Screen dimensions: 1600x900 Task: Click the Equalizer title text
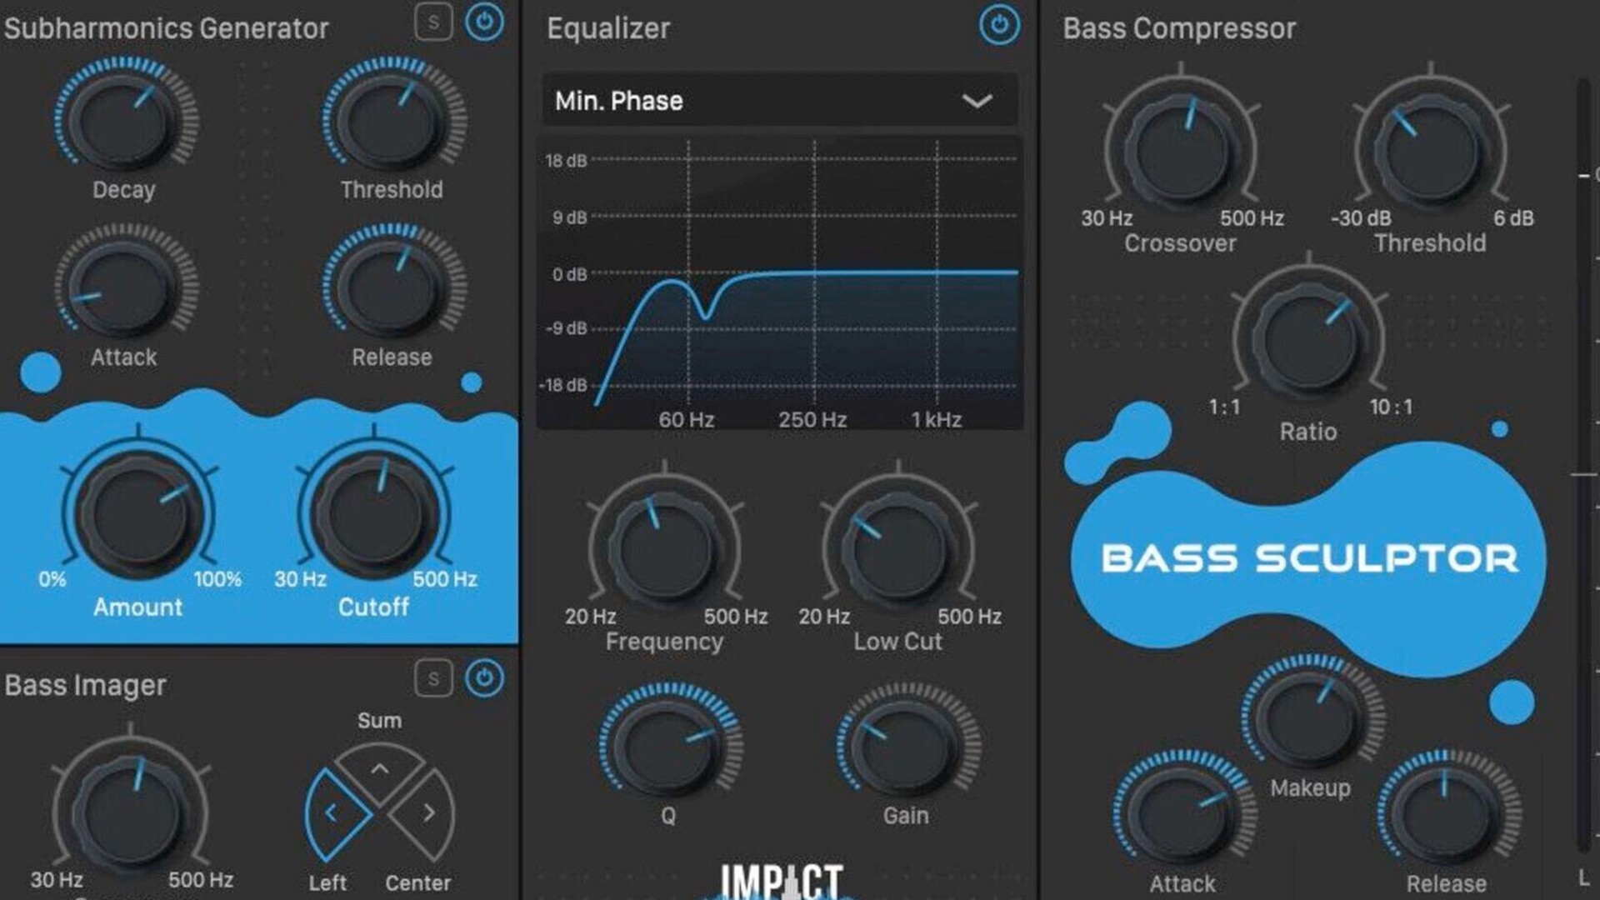(x=608, y=28)
